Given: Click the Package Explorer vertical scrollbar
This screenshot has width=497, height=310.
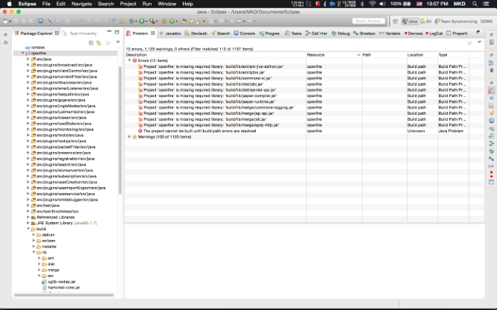Looking at the screenshot, I should coord(120,130).
